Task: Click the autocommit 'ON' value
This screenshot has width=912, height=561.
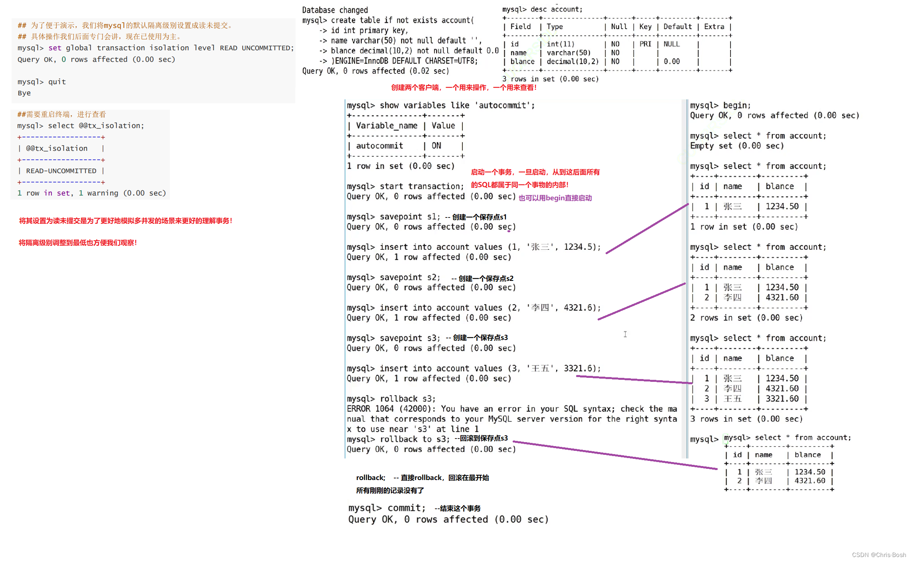Action: 436,146
